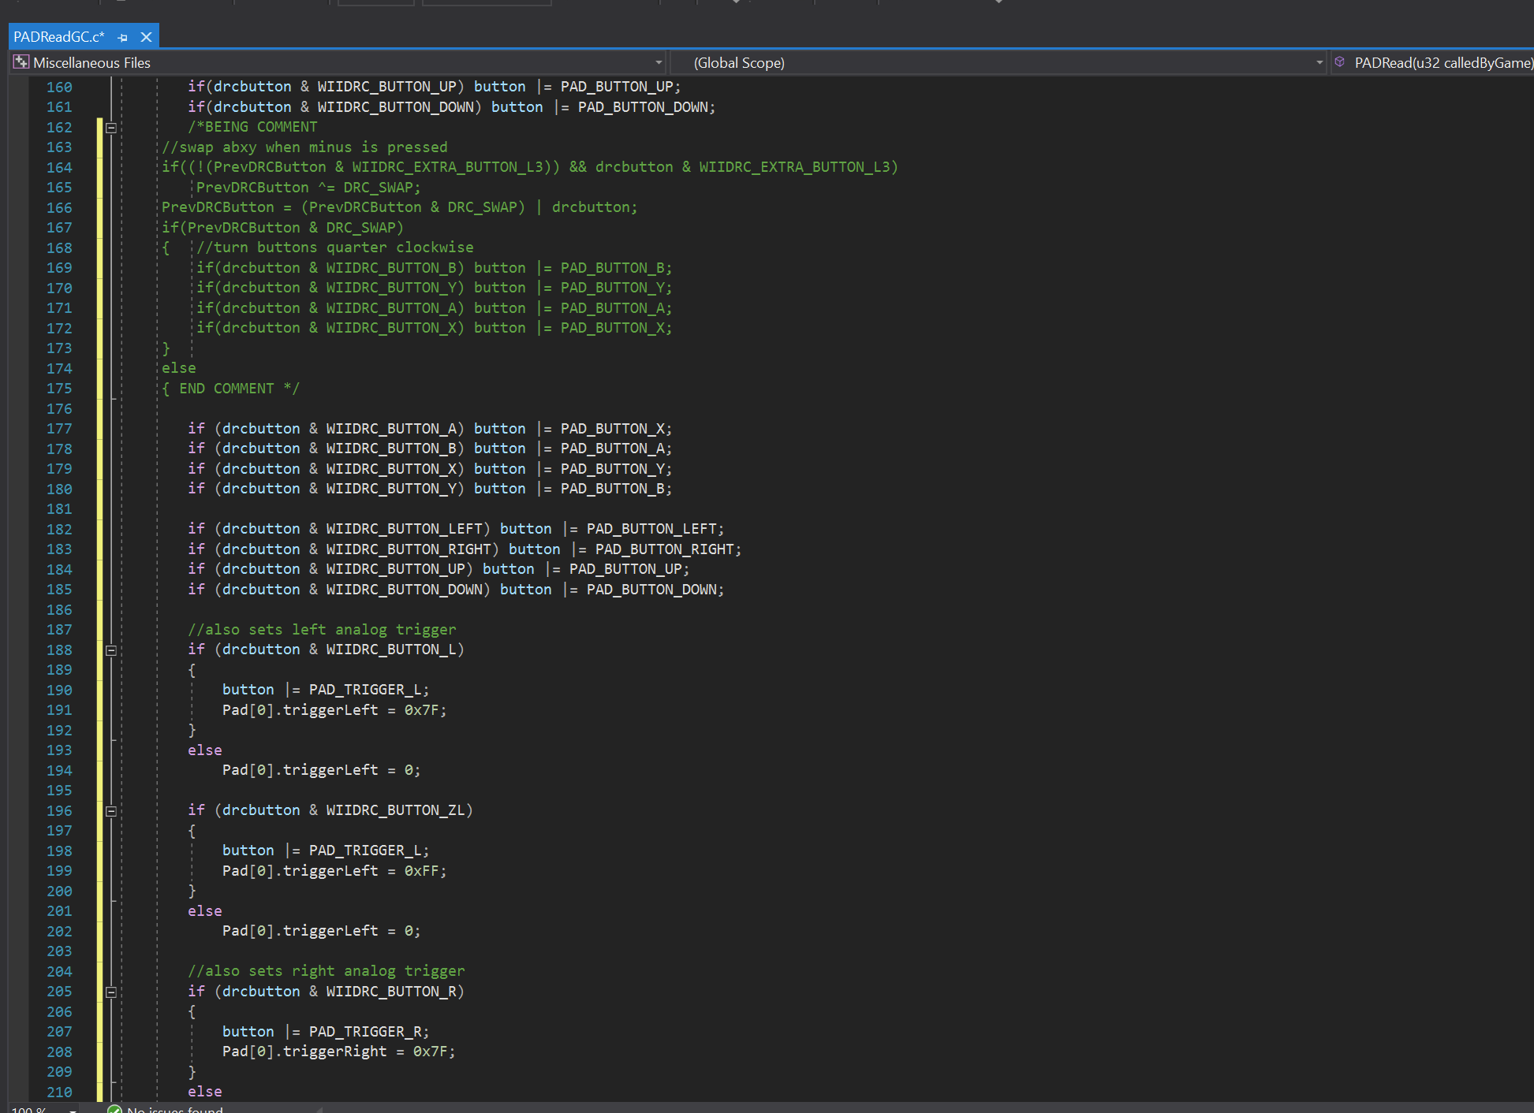
Task: Click WIIDRC_BUTTON_RIGHT on line 183
Action: pyautogui.click(x=408, y=549)
